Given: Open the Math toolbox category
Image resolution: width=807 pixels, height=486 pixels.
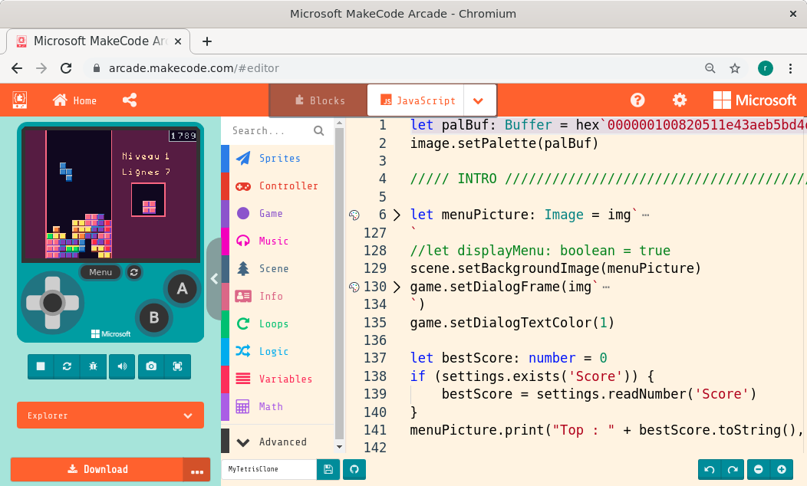Looking at the screenshot, I should pyautogui.click(x=278, y=406).
